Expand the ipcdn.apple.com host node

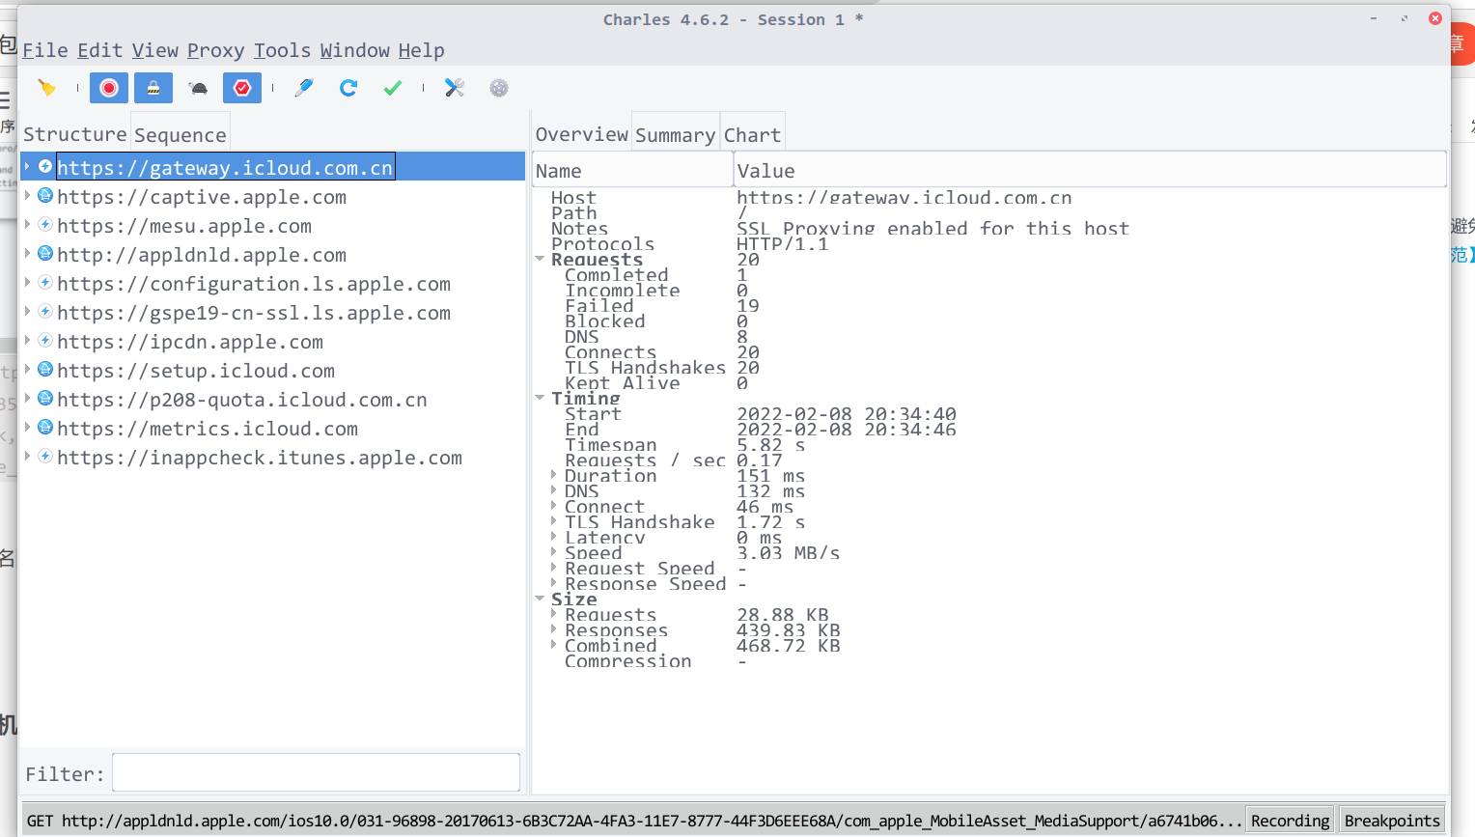[x=27, y=341]
